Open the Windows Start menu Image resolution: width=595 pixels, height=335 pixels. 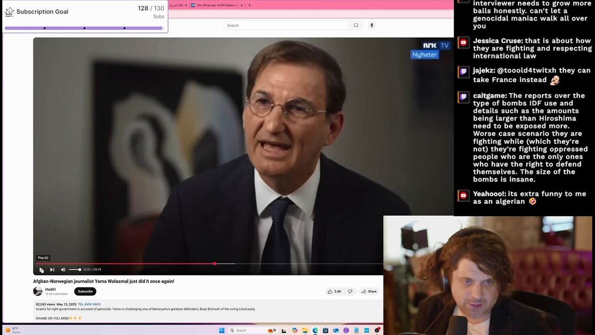[x=222, y=330]
